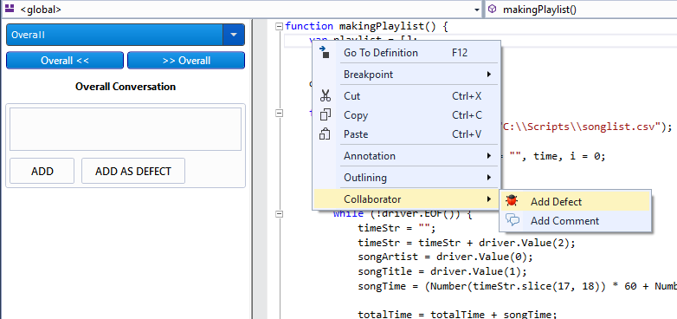677x319 pixels.
Task: Click the line 'songArtist = driver.Value(0);'
Action: point(446,257)
